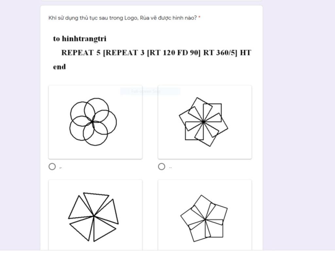Click the 'to hinhtrangtri' procedure header line
This screenshot has height=260, width=335.
[80, 39]
